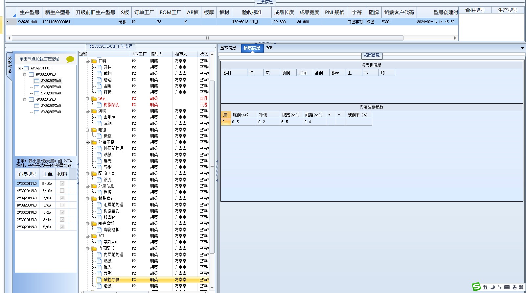The width and height of the screenshot is (526, 293).
Task: Click the AV3Q2014A0 node window icon
Action: click(26, 68)
